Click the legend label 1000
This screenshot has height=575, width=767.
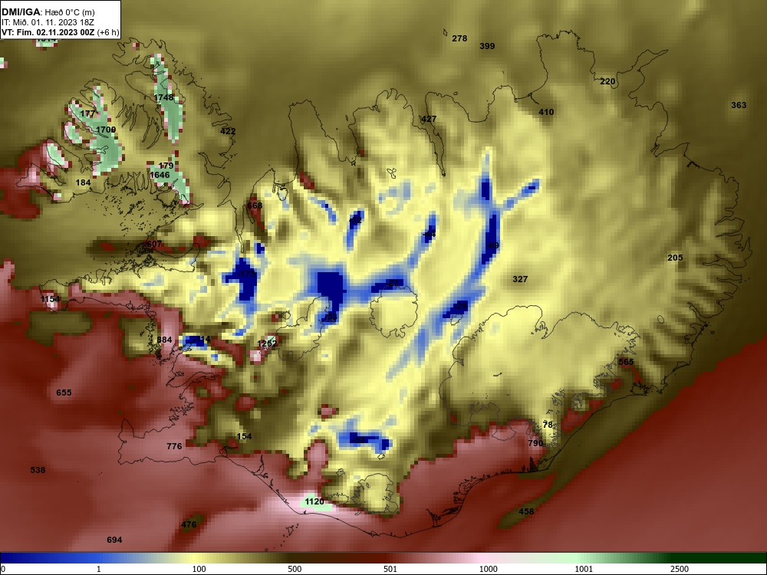[488, 569]
